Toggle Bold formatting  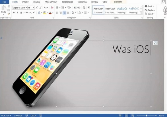[14, 13]
